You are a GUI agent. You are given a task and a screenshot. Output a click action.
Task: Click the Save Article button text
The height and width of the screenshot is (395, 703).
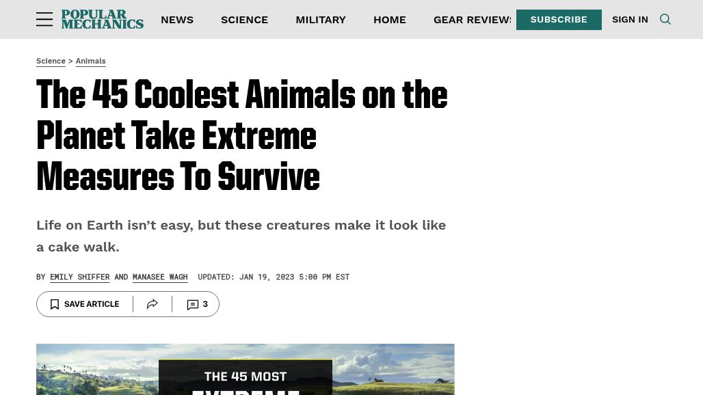click(92, 304)
